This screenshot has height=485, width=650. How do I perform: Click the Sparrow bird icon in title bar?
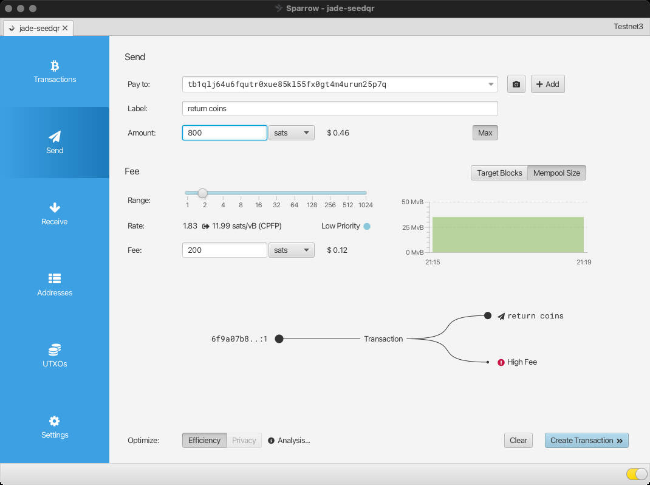pyautogui.click(x=279, y=9)
